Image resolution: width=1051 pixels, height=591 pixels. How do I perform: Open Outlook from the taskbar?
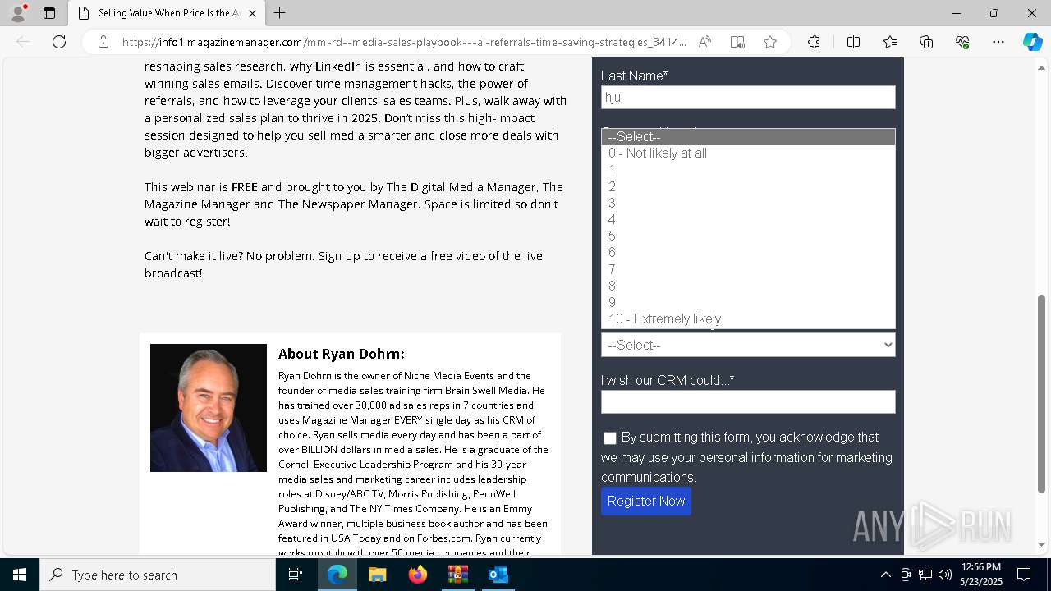pos(498,575)
